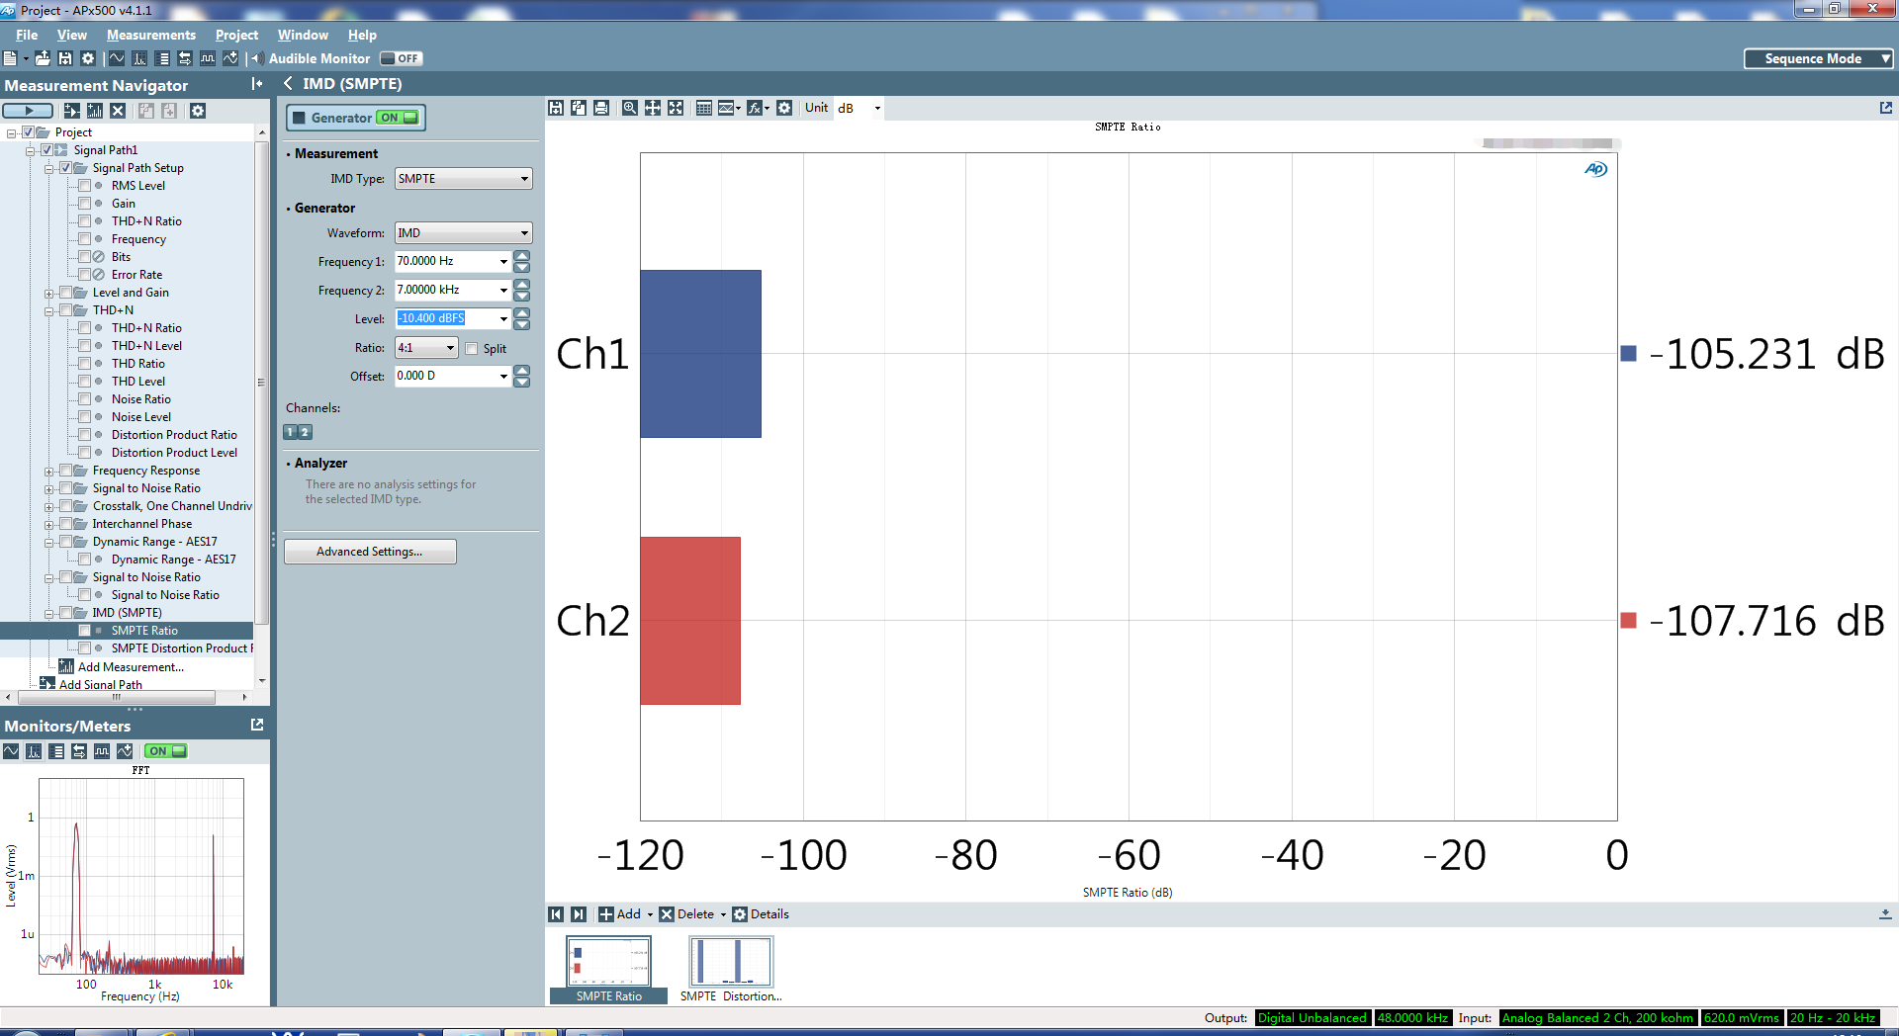Open the Measurements menu
The height and width of the screenshot is (1036, 1899).
click(150, 35)
